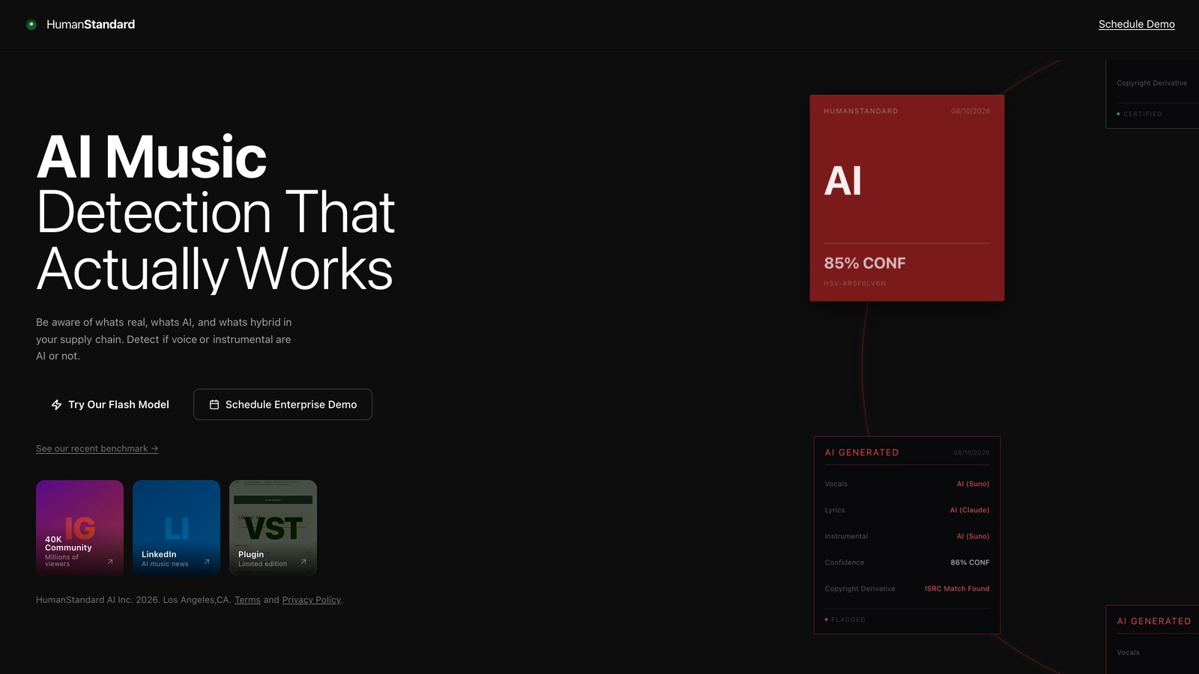This screenshot has width=1199, height=674.
Task: Click the AI GENERATED report heading
Action: 862,452
